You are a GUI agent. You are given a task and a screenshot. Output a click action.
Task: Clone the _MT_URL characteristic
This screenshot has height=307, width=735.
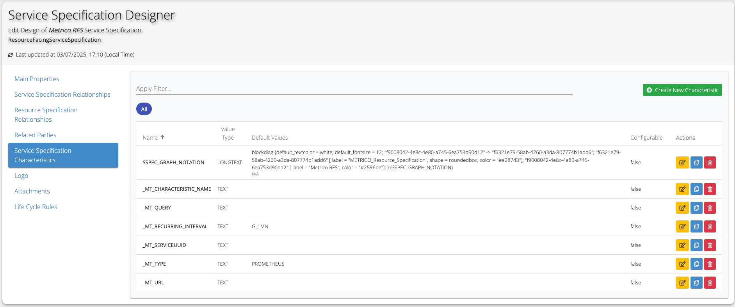coord(696,283)
